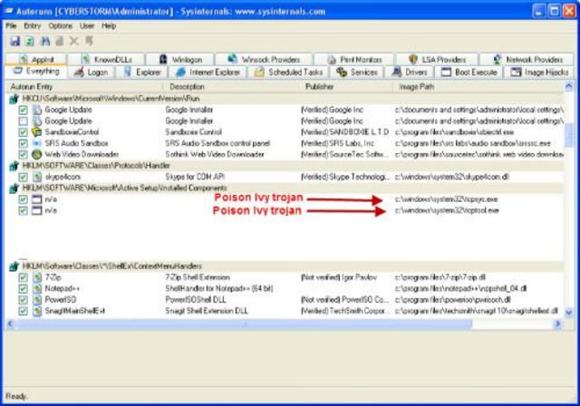This screenshot has width=580, height=406.
Task: Toggle the PowerISO checkbox
Action: (23, 299)
